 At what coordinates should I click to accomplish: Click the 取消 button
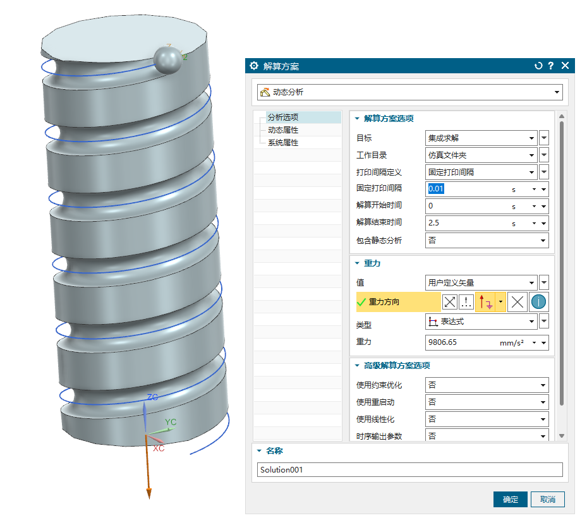547,500
